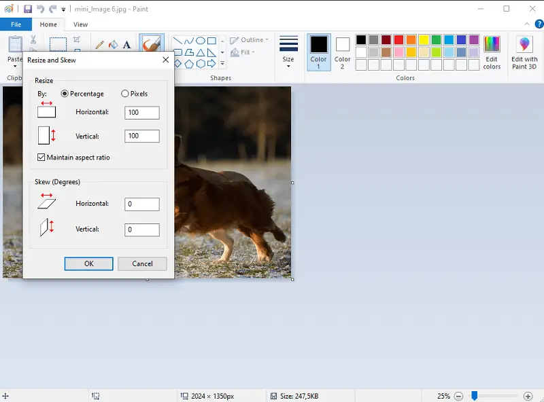544x402 pixels.
Task: Confirm resize by clicking OK
Action: coord(88,263)
